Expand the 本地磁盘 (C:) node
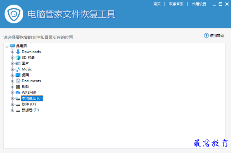The image size is (231, 153). [x=12, y=98]
